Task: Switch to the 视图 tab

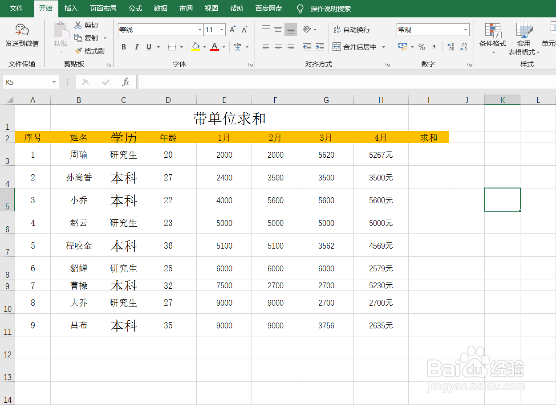Action: [211, 8]
